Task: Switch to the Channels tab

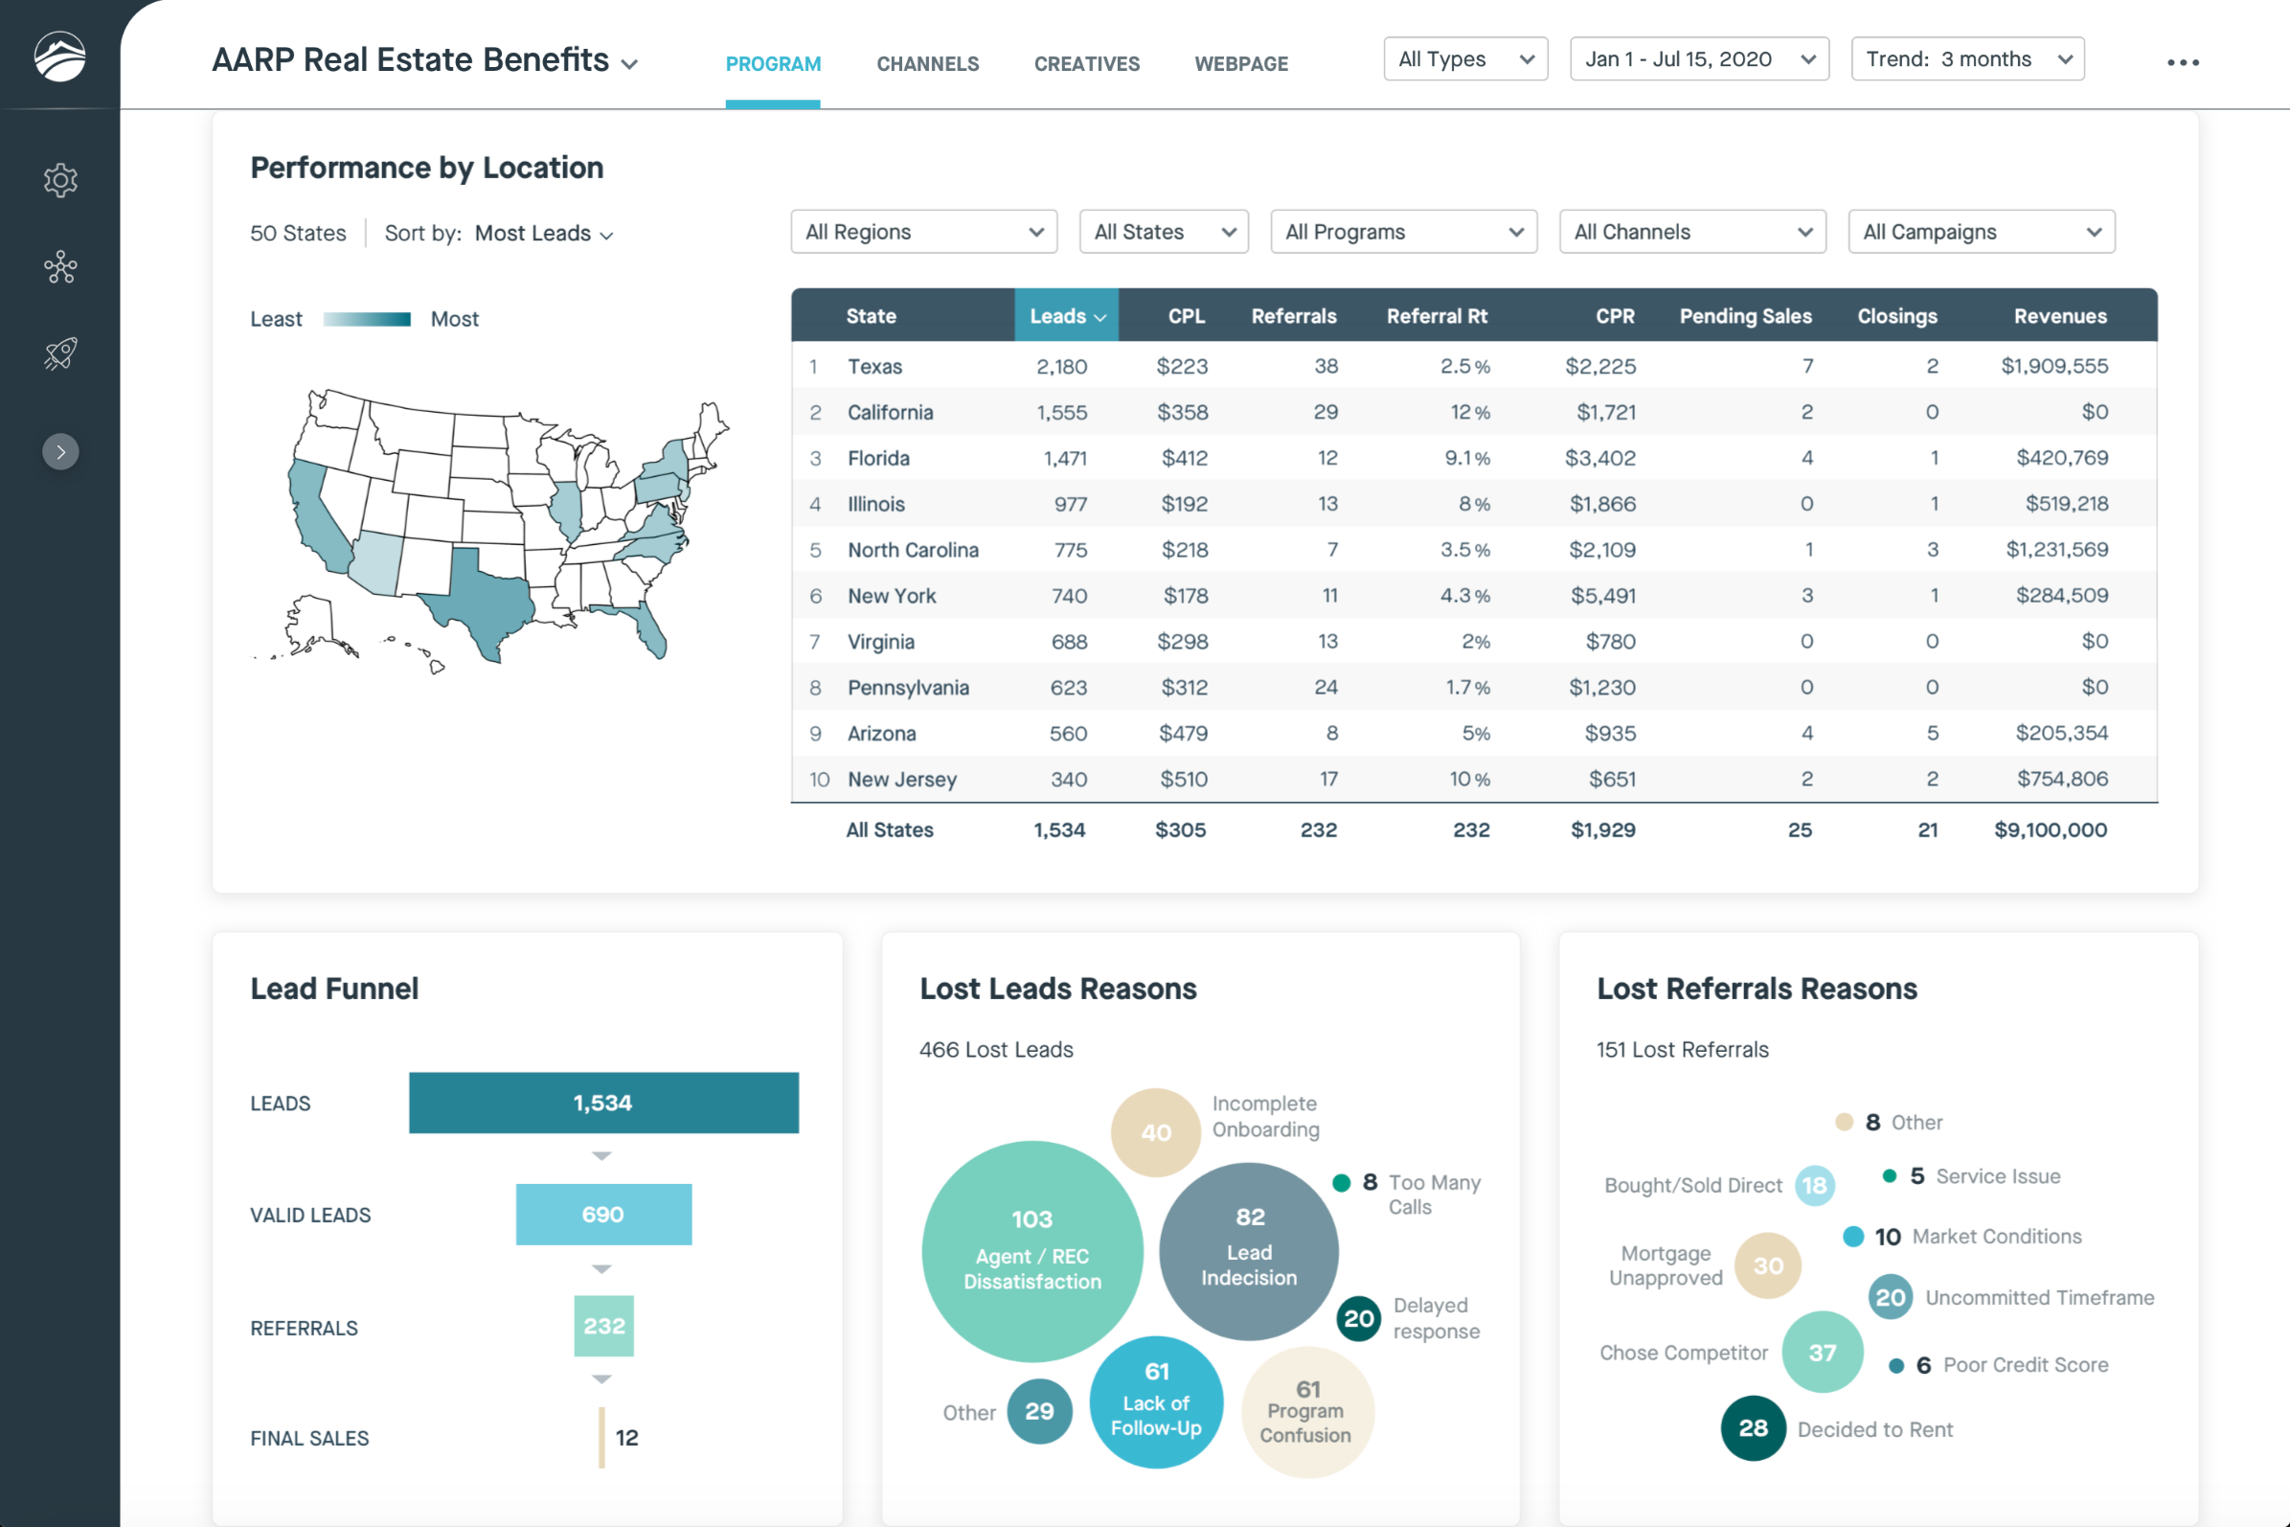Action: pyautogui.click(x=927, y=64)
